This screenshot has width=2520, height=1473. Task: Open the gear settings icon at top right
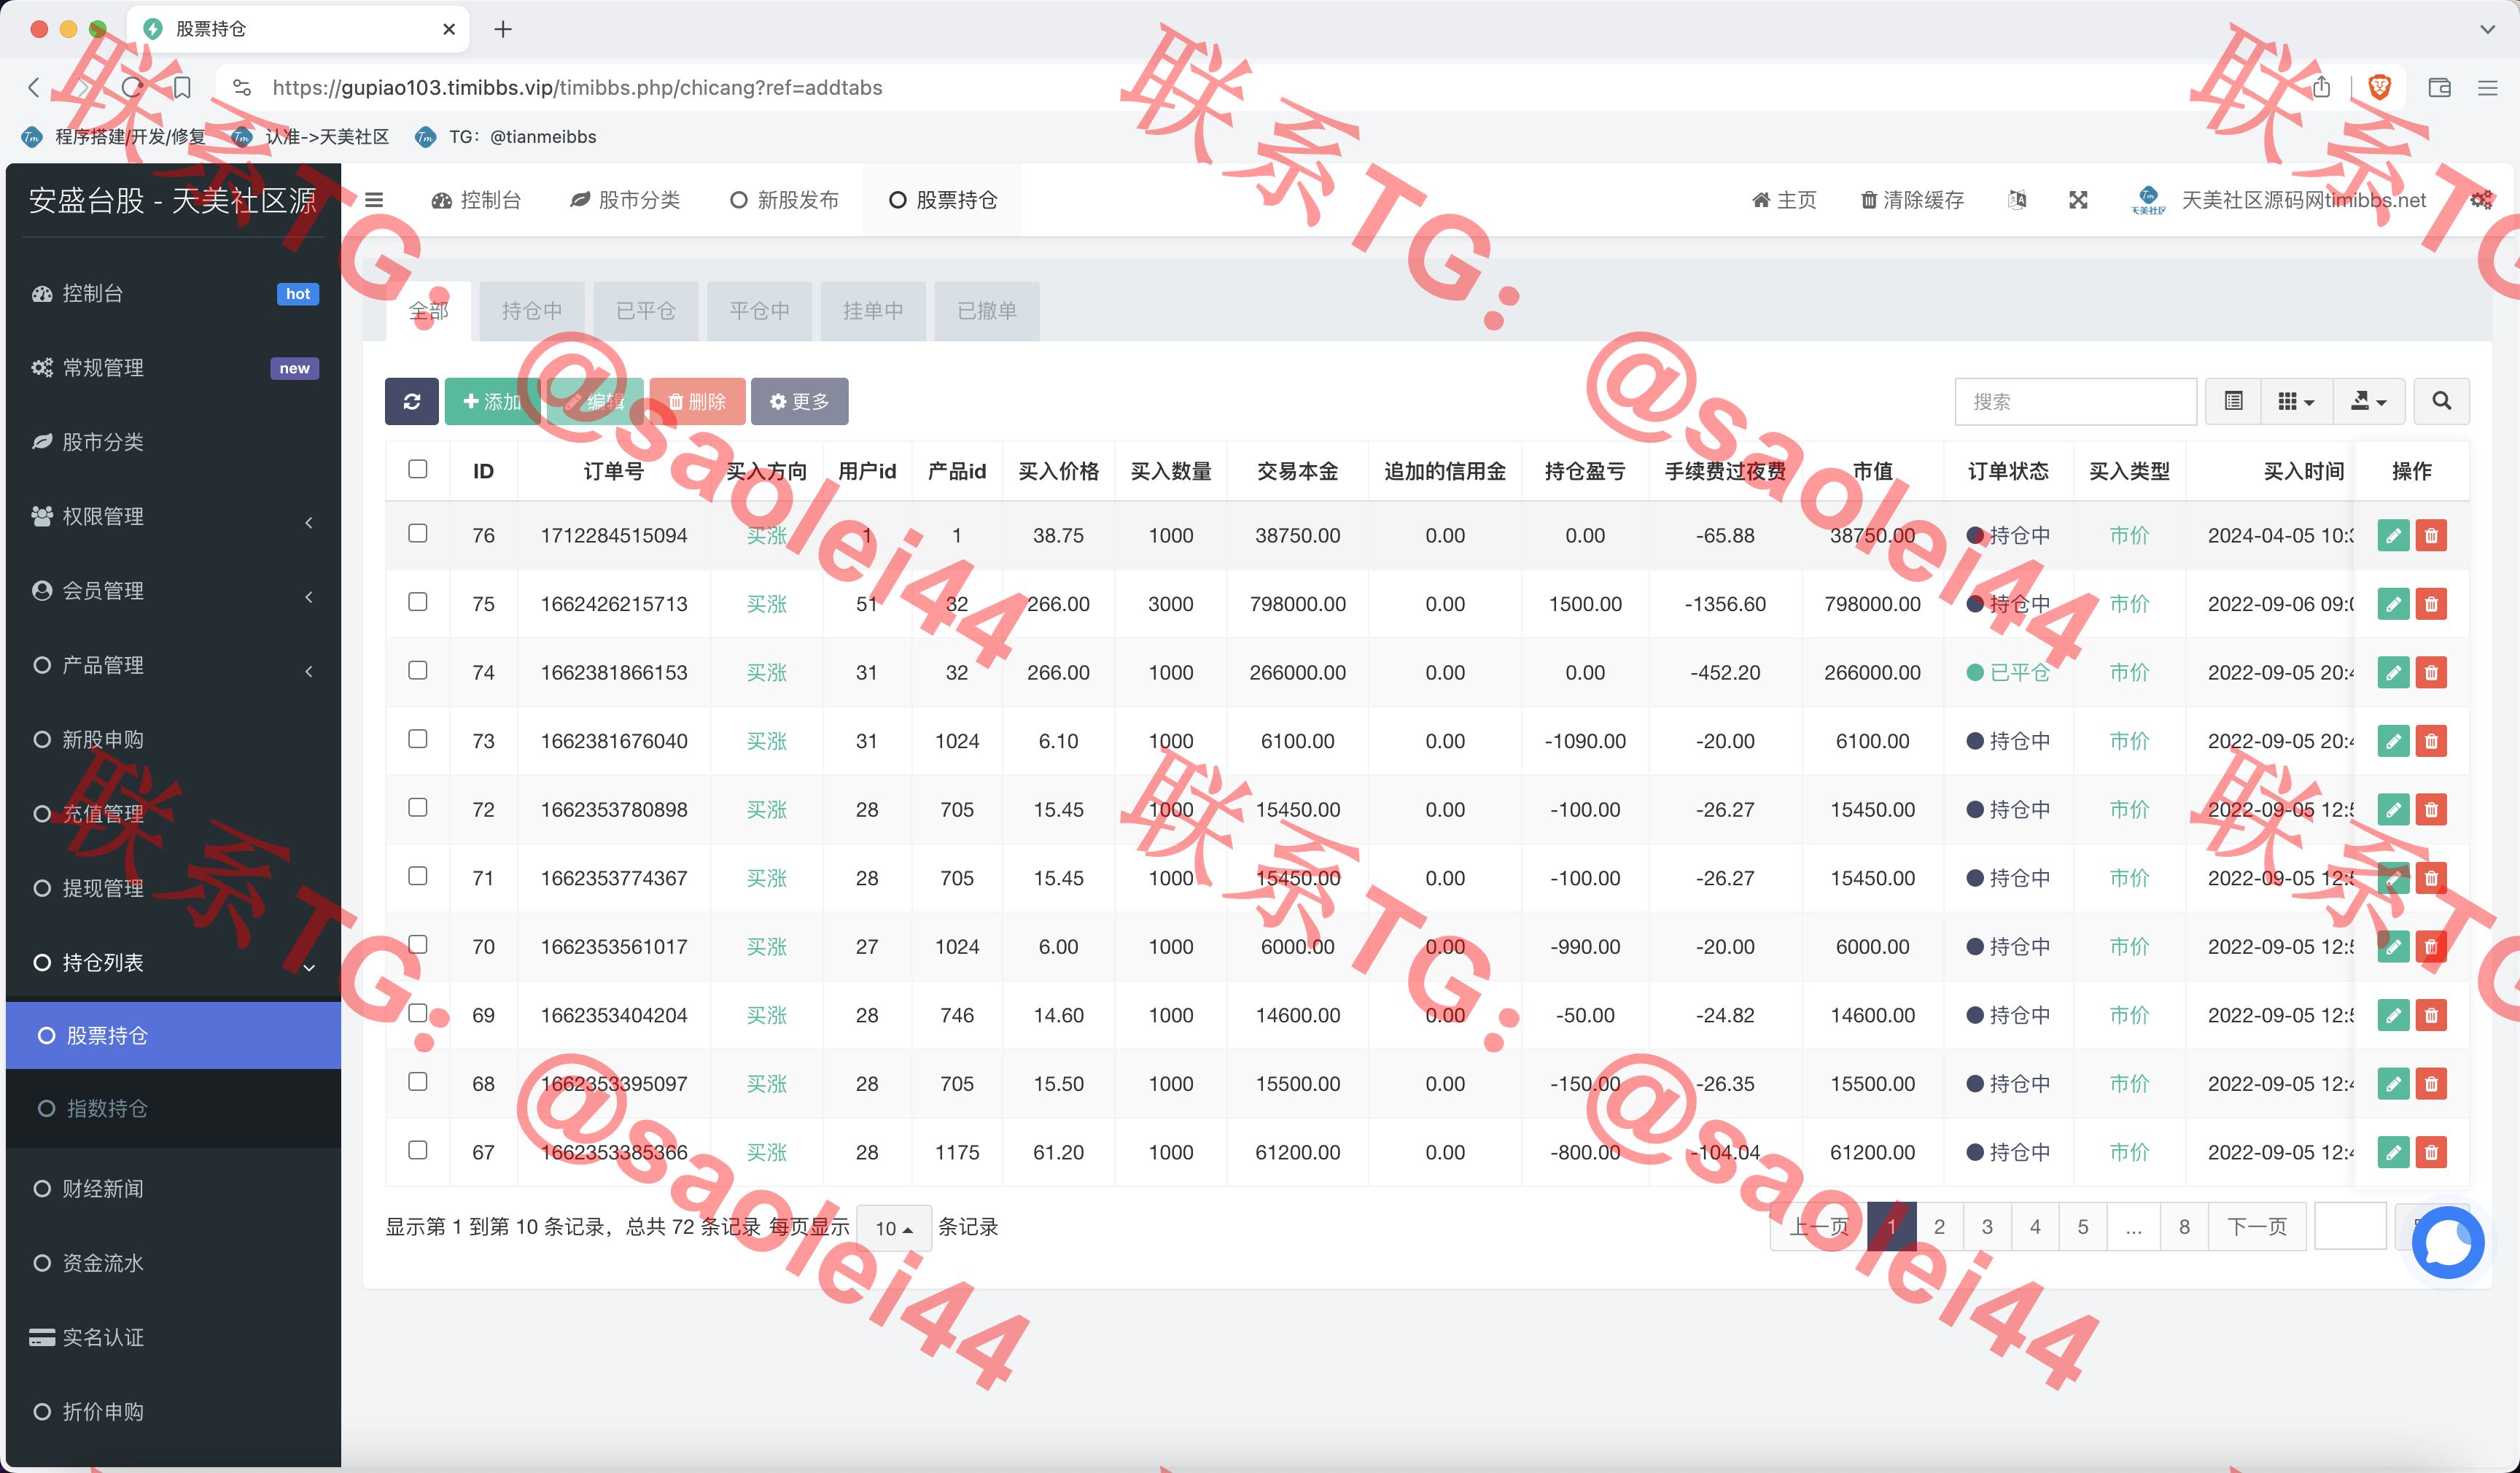point(2481,200)
